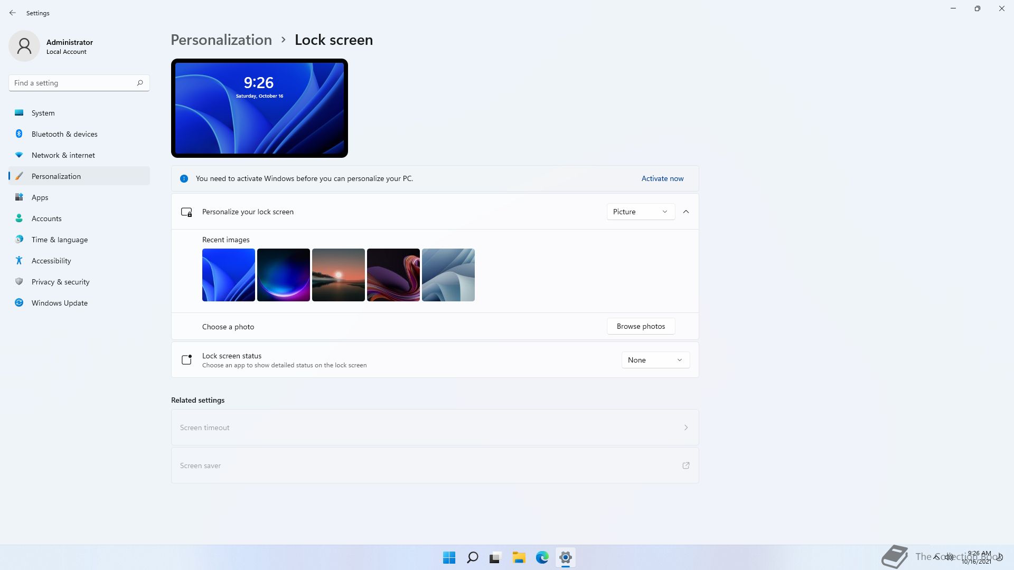Click the Personalization paintbrush icon

(19, 176)
